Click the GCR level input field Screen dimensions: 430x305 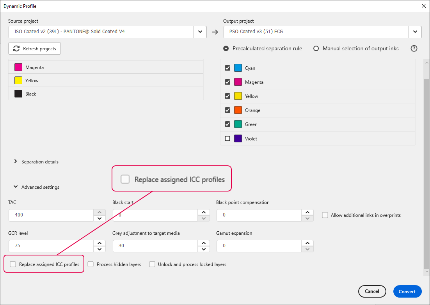click(x=51, y=246)
